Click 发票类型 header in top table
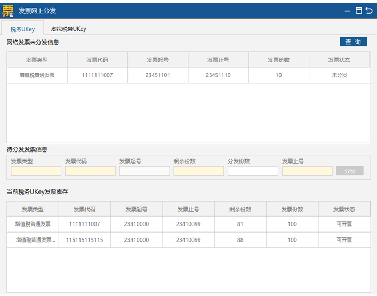This screenshot has width=377, height=296. point(37,60)
